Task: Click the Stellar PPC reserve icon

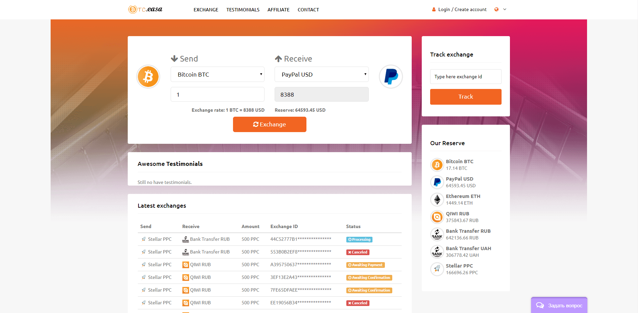Action: [437, 269]
